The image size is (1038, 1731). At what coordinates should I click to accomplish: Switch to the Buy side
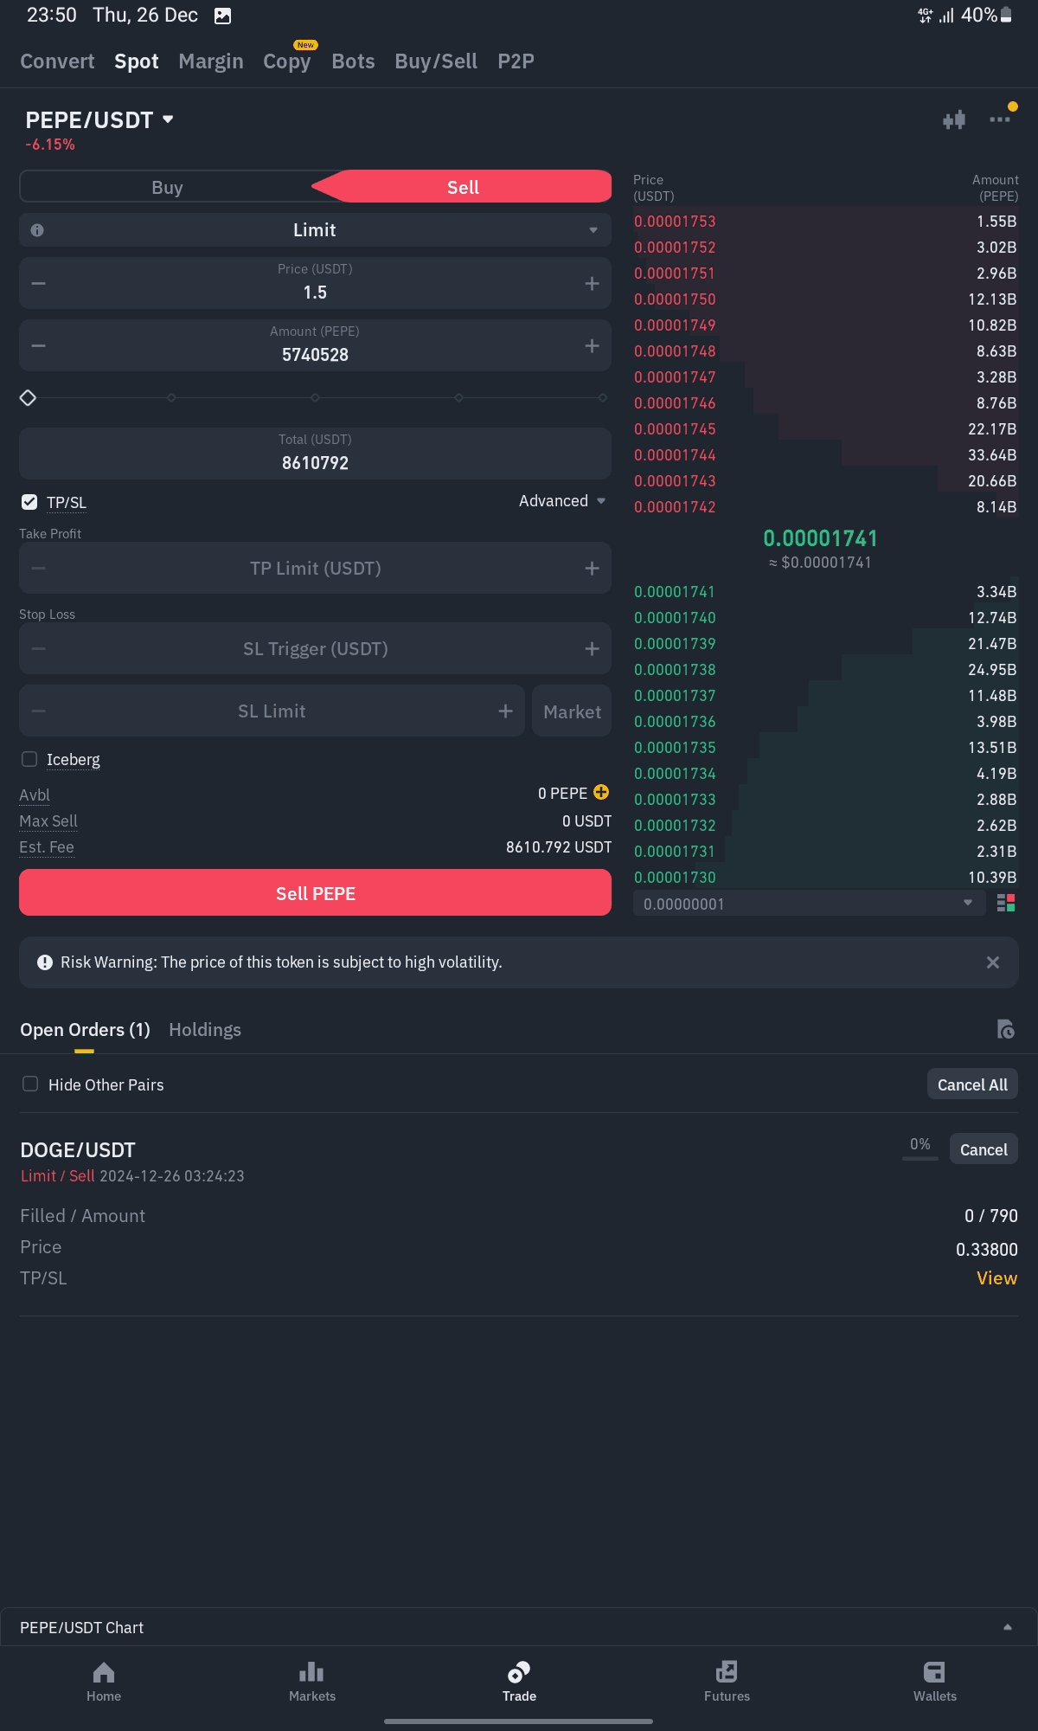point(167,187)
